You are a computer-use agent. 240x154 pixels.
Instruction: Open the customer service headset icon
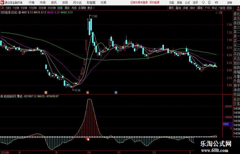(x=203, y=3)
